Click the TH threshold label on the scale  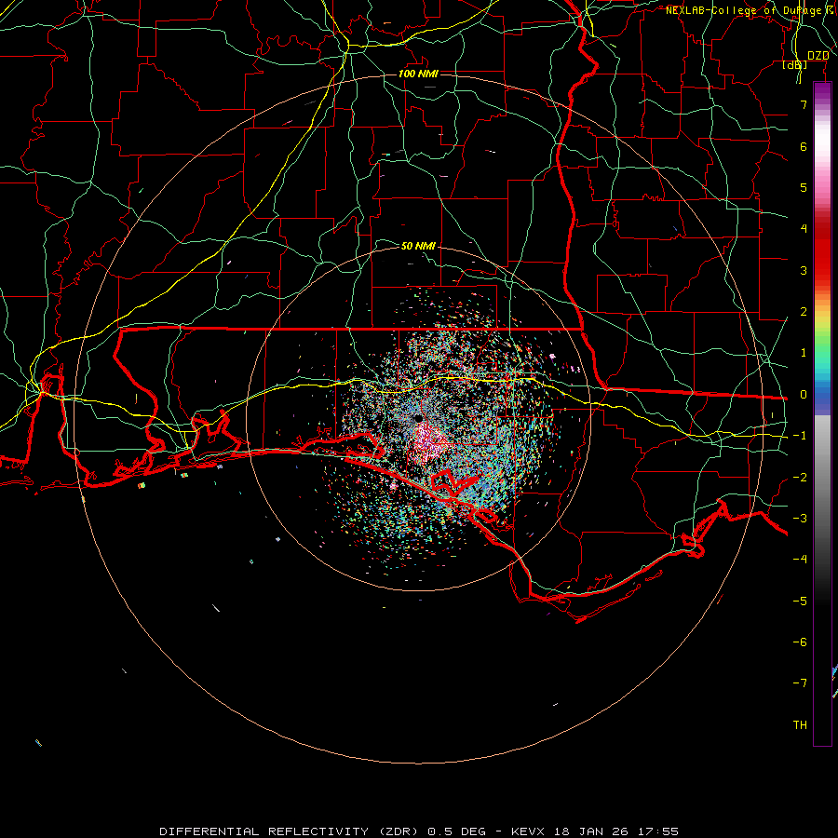click(x=800, y=725)
